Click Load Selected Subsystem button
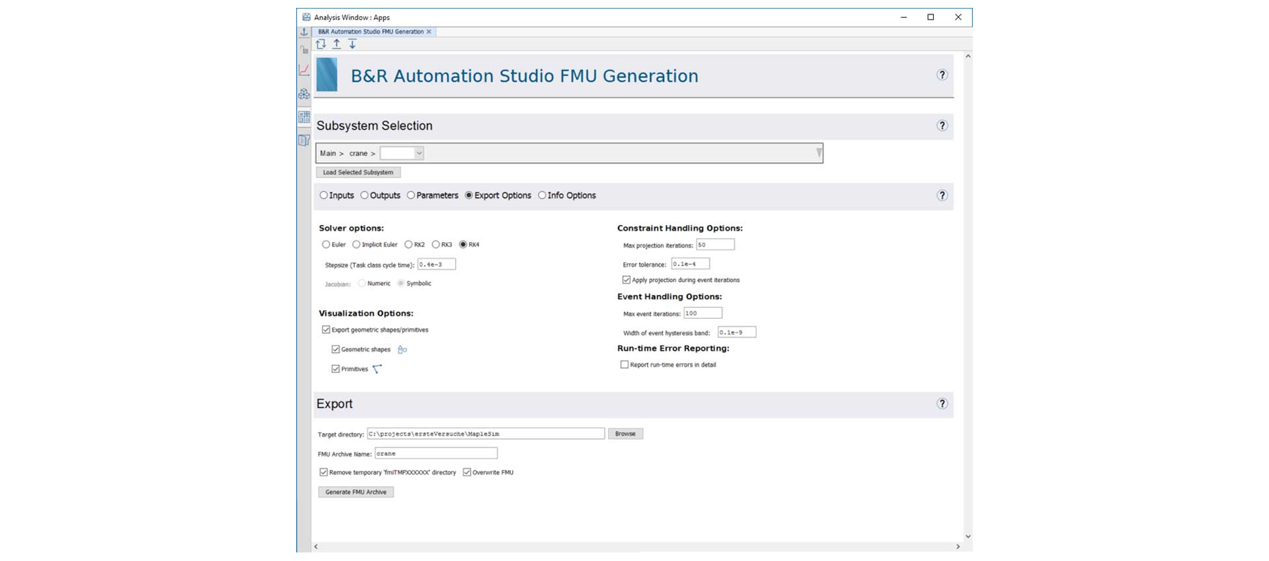 point(358,172)
